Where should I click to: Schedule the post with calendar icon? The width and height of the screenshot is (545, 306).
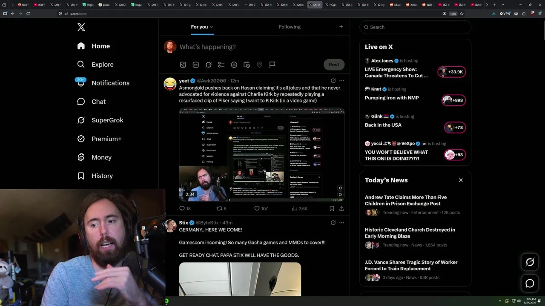tap(247, 65)
